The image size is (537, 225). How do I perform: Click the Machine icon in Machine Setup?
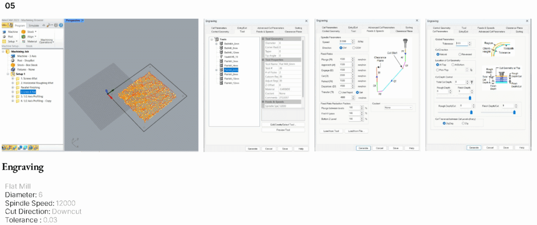(4, 31)
